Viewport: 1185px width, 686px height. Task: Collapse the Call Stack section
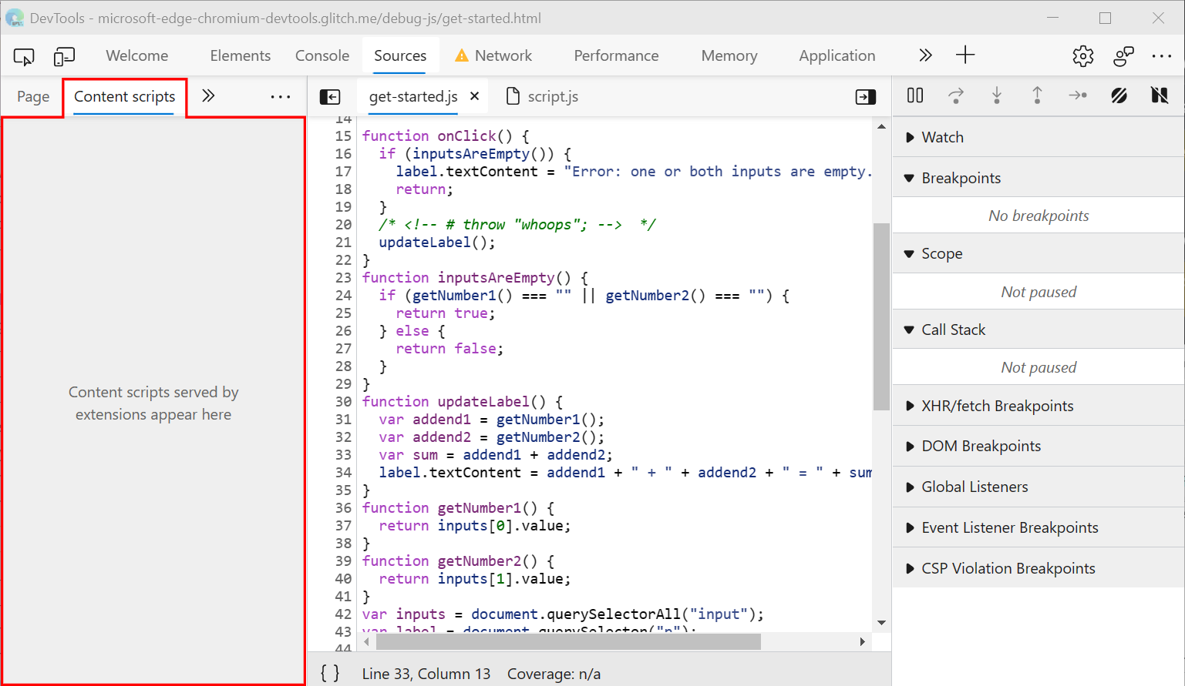click(x=1039, y=330)
